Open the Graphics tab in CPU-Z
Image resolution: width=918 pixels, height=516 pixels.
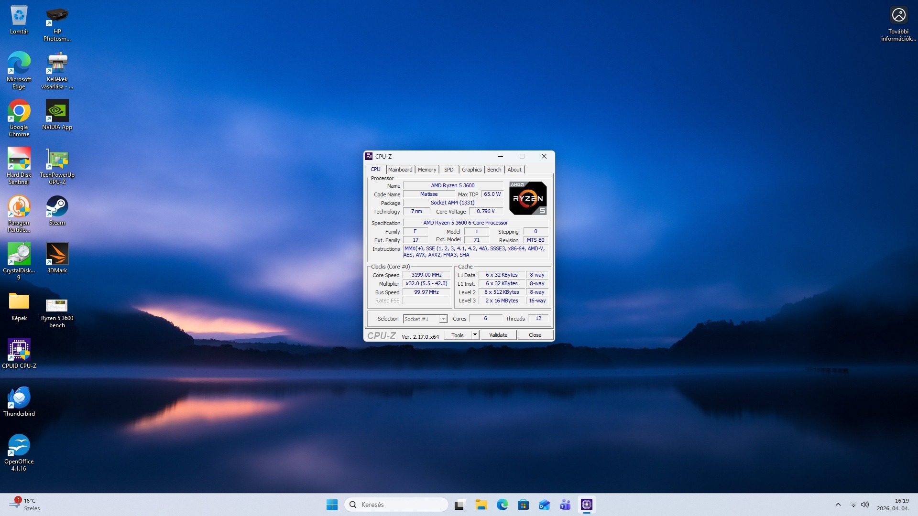click(x=471, y=170)
